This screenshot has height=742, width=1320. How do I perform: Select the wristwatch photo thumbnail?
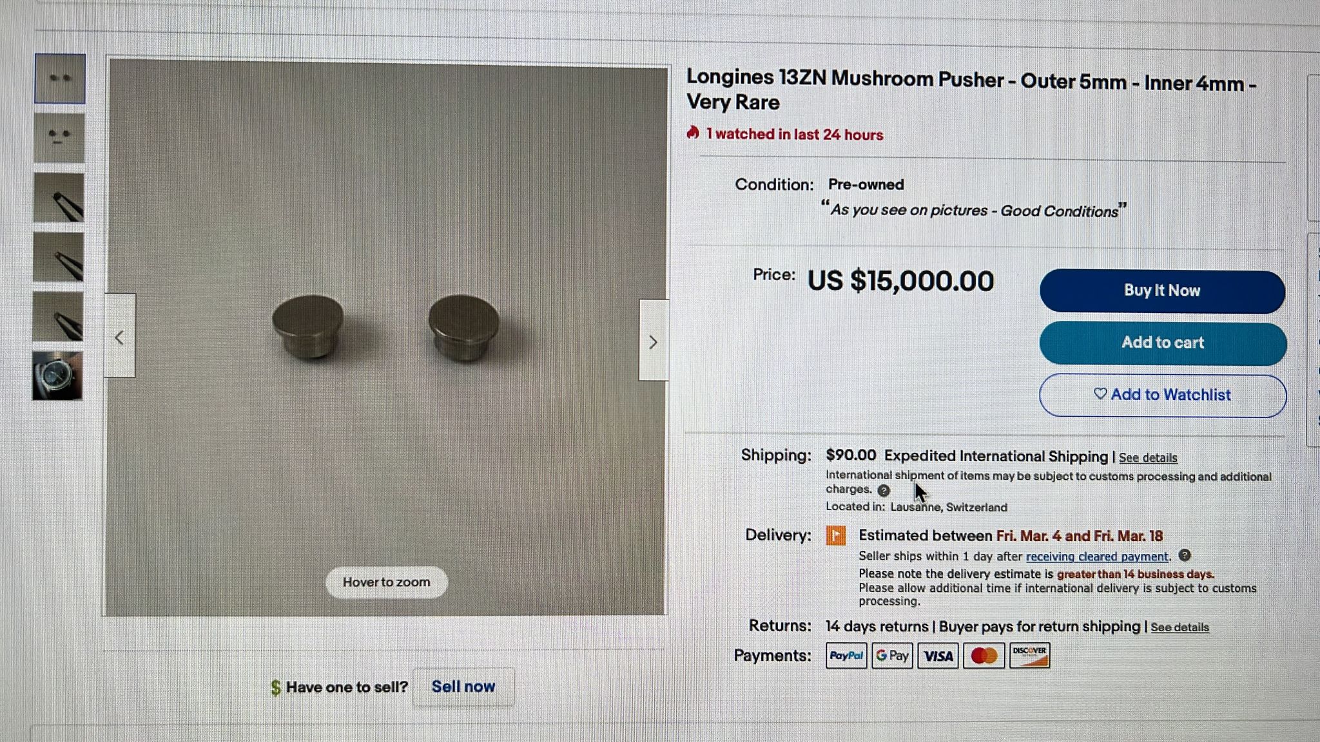coord(57,376)
